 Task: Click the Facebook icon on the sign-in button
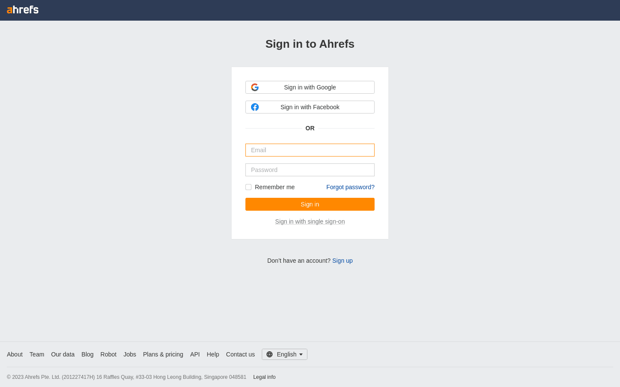click(255, 107)
